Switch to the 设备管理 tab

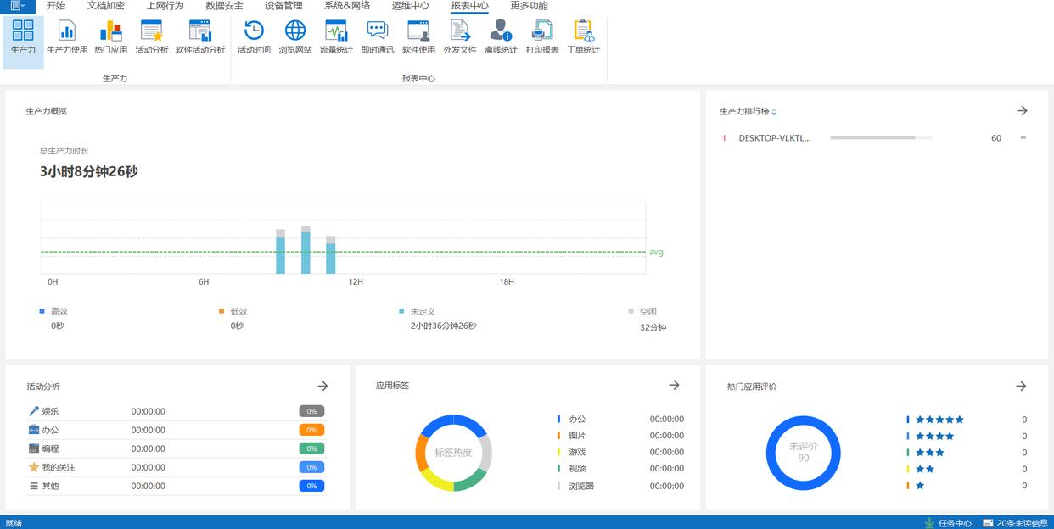coord(283,6)
